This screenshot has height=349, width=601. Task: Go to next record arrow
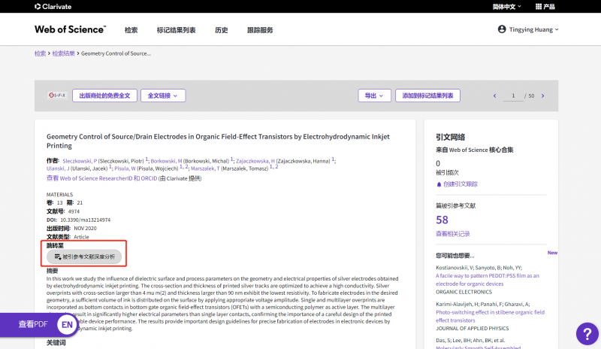click(543, 96)
